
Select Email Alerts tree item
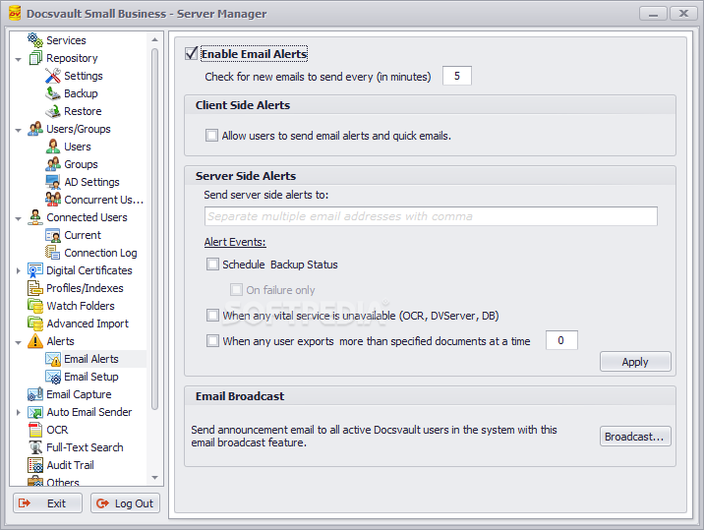(91, 359)
